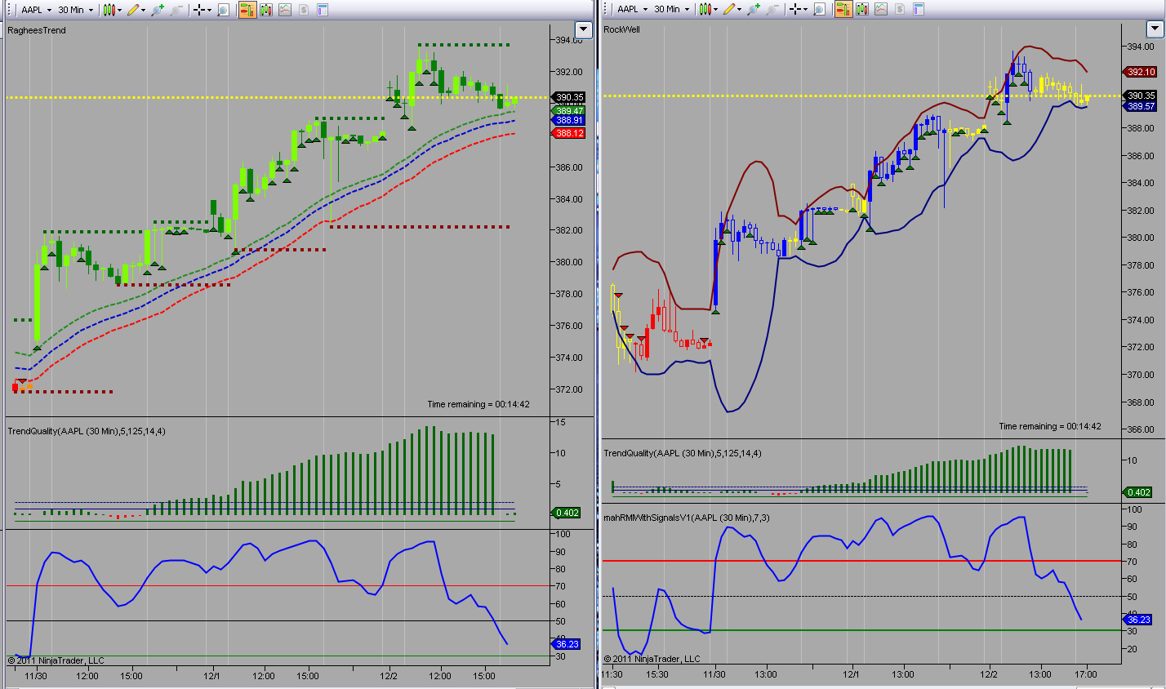1166x689 pixels.
Task: Open the 30 Min interval selector on RockWell chart
Action: 671,10
